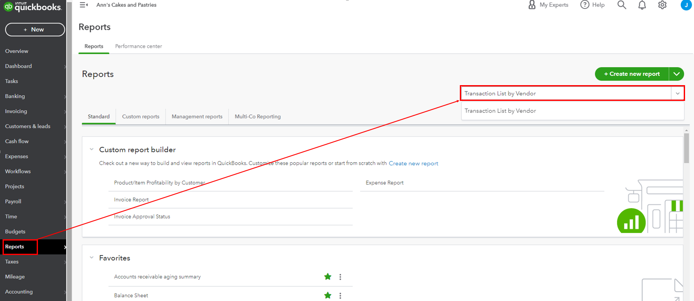This screenshot has width=694, height=301.
Task: Select the top Reports tab
Action: coord(94,46)
